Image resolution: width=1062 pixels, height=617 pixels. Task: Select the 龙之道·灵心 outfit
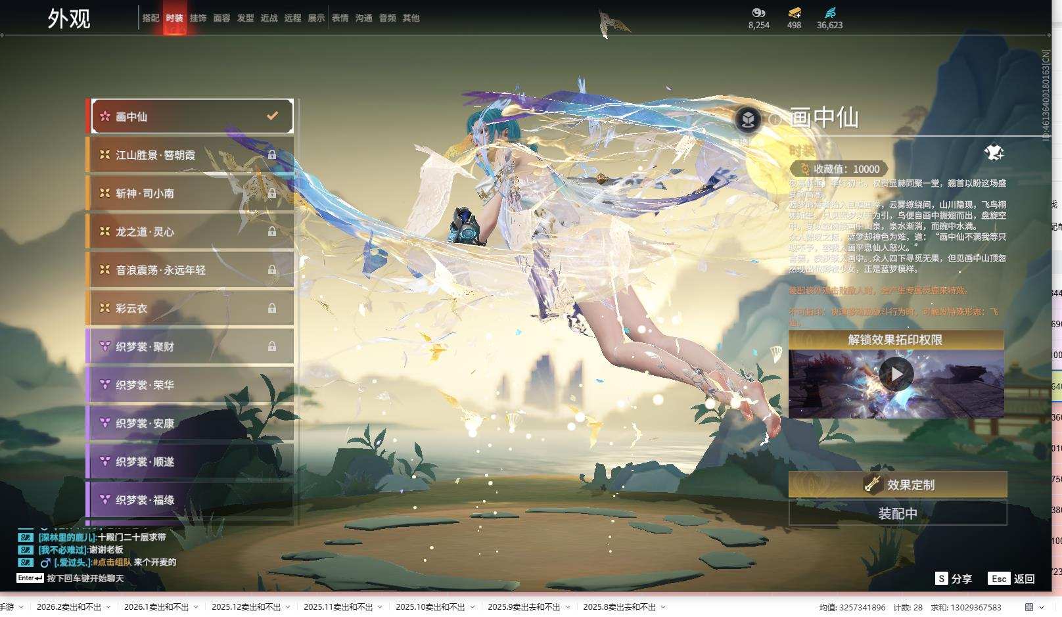(189, 231)
